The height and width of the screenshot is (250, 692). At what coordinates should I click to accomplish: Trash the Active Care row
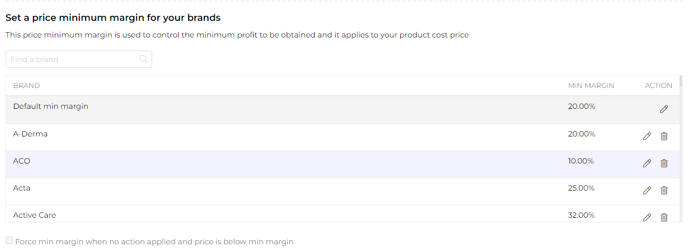(x=664, y=217)
